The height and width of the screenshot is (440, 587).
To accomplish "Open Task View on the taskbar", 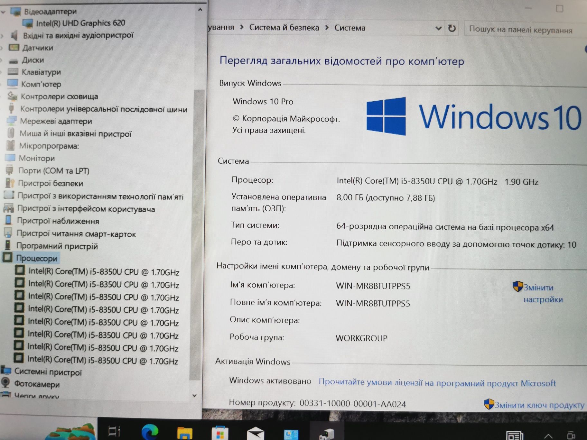I will 114,431.
